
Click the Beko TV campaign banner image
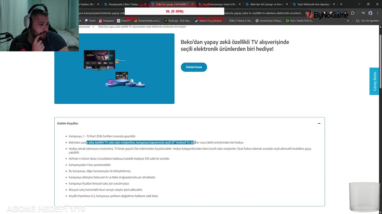[x=114, y=69]
